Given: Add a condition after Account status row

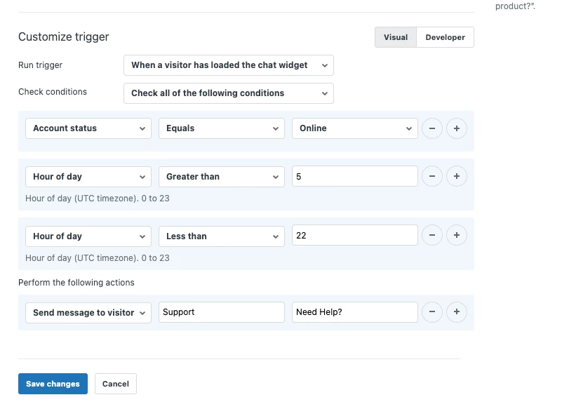Looking at the screenshot, I should click(457, 128).
